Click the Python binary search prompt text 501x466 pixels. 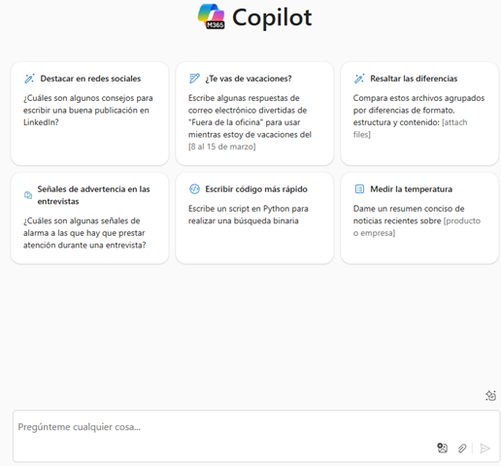pyautogui.click(x=249, y=215)
